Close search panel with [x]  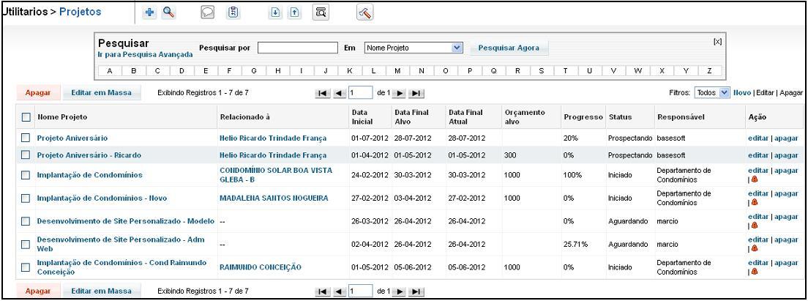(717, 41)
